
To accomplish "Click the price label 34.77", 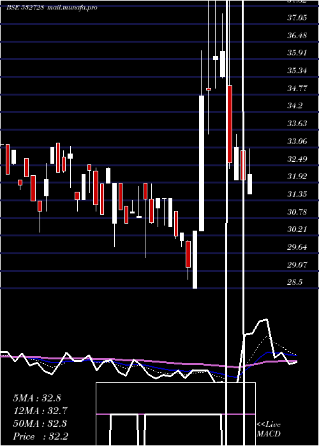I will tap(297, 88).
